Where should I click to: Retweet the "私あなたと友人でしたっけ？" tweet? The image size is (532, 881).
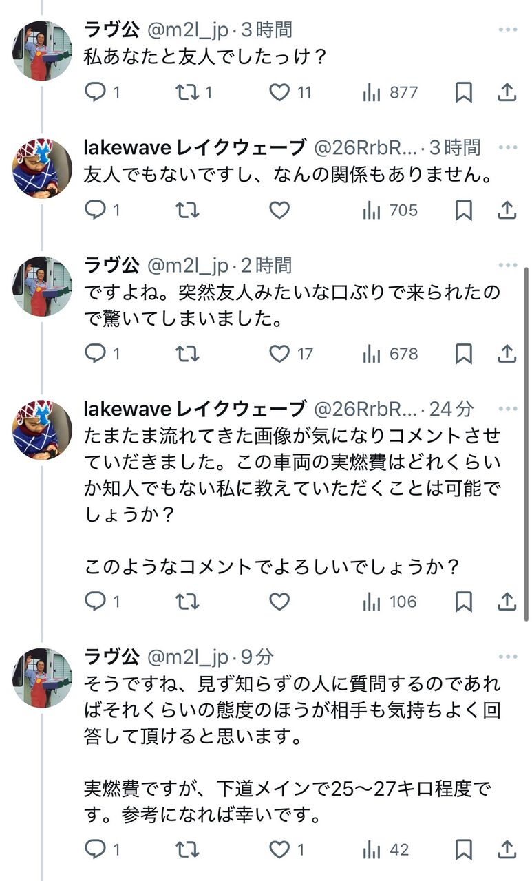187,92
